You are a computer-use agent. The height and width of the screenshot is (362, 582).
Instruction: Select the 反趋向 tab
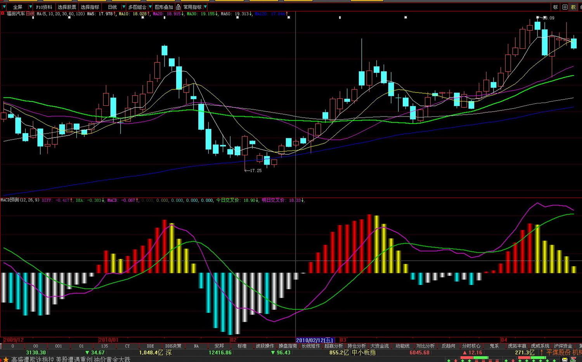(448, 346)
